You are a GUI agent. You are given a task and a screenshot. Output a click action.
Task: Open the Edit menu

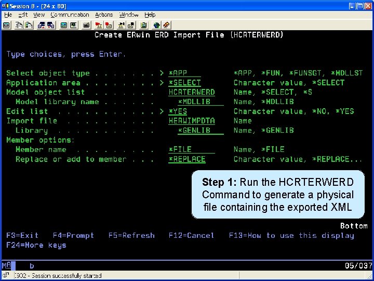pos(23,15)
